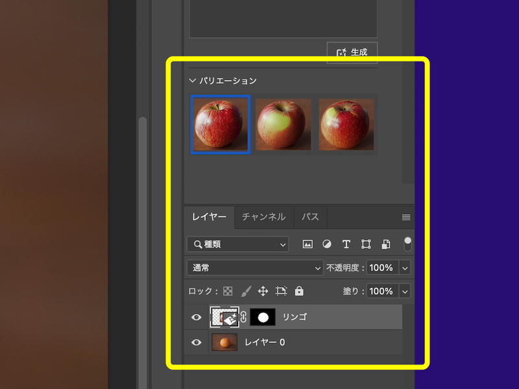The width and height of the screenshot is (519, 389).
Task: Open the 種類 layer filter dropdown
Action: click(x=237, y=244)
